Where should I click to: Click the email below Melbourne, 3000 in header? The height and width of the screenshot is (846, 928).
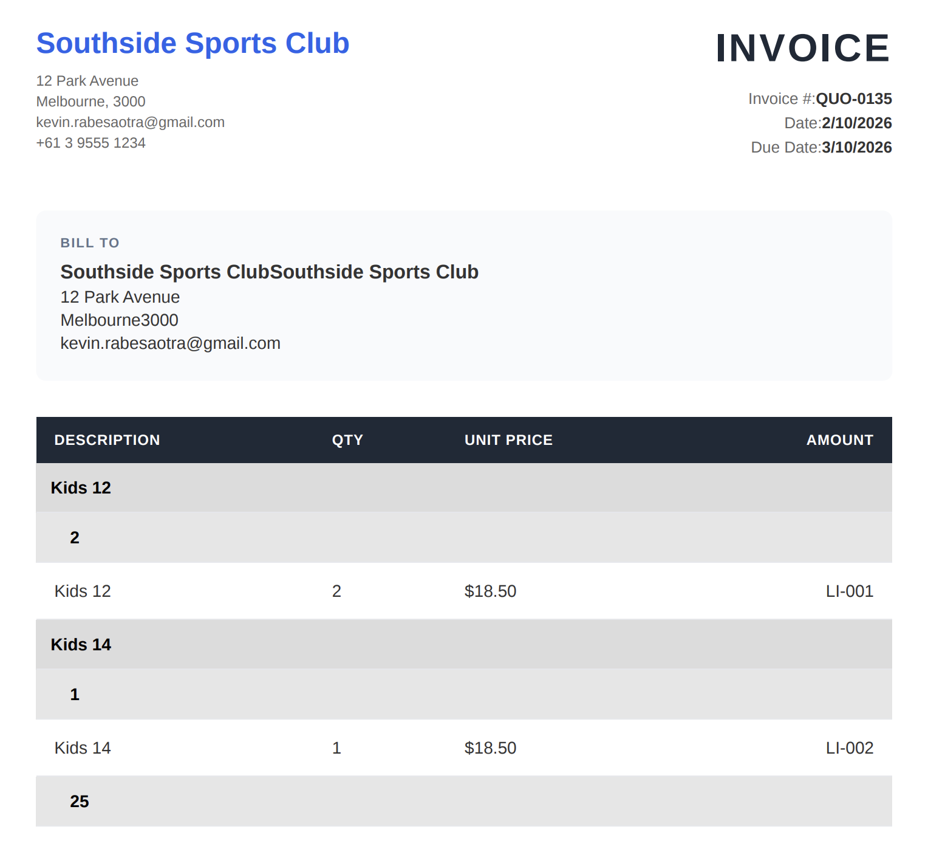pos(131,122)
